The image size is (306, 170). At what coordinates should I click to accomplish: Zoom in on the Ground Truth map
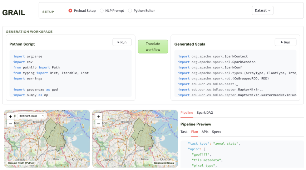(x=10, y=117)
